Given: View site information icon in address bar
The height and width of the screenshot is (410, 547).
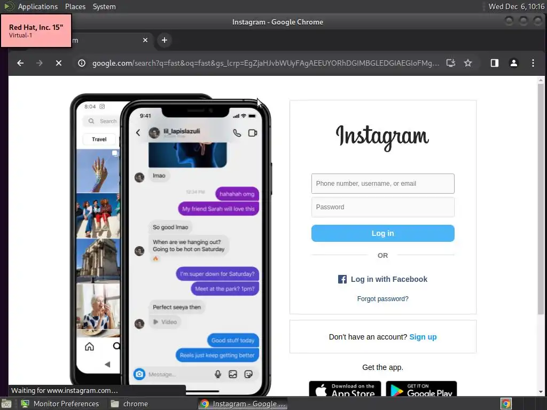Looking at the screenshot, I should (x=82, y=63).
